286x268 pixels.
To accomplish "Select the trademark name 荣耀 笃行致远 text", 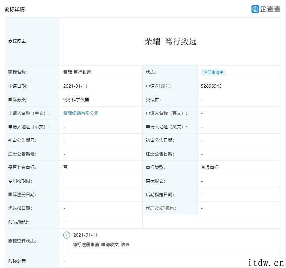I will [77, 72].
